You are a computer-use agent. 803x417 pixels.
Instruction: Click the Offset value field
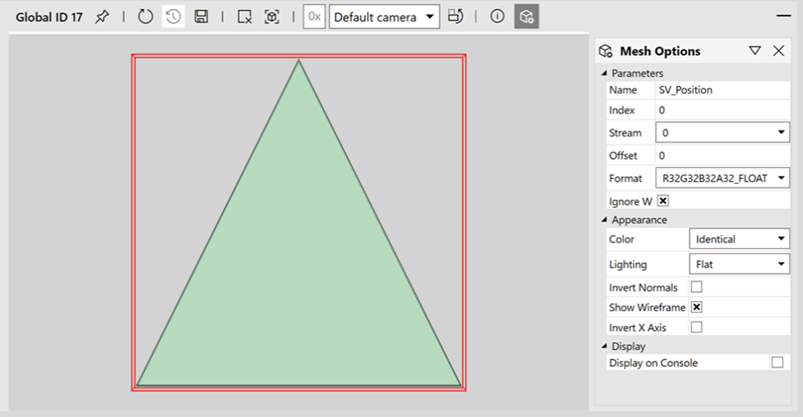pyautogui.click(x=722, y=155)
